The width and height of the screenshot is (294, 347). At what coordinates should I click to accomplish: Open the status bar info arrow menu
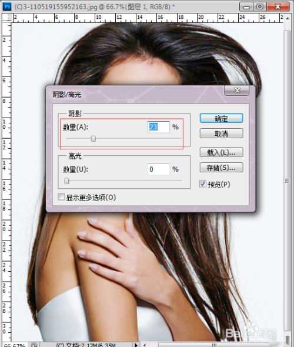[136, 345]
